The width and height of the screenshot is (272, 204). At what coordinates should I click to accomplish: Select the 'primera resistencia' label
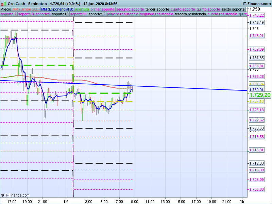click(x=122, y=14)
